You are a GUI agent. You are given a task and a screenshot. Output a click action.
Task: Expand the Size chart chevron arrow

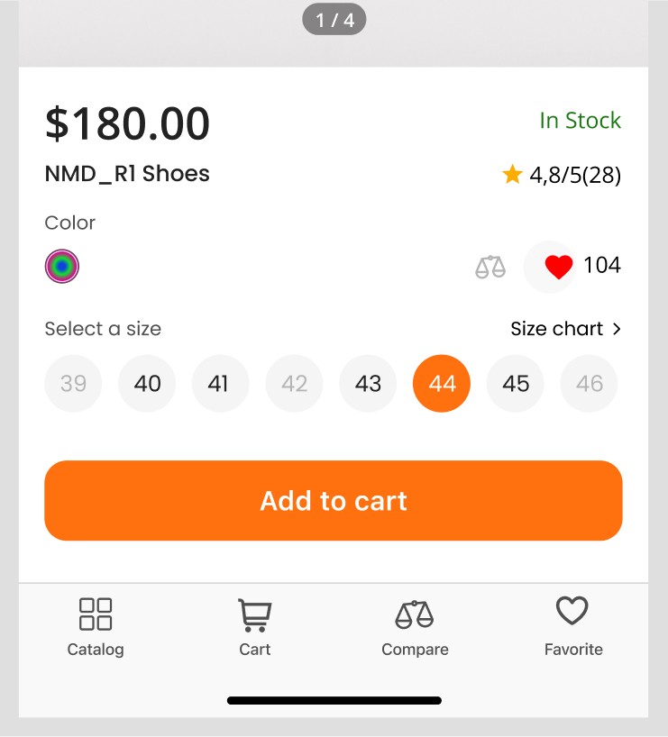coord(617,329)
